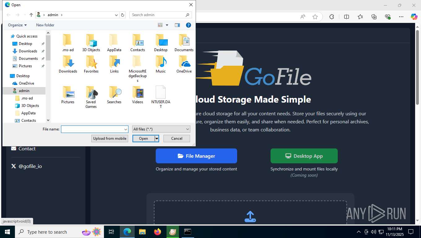Open File Explorer from the taskbar

pyautogui.click(x=142, y=232)
